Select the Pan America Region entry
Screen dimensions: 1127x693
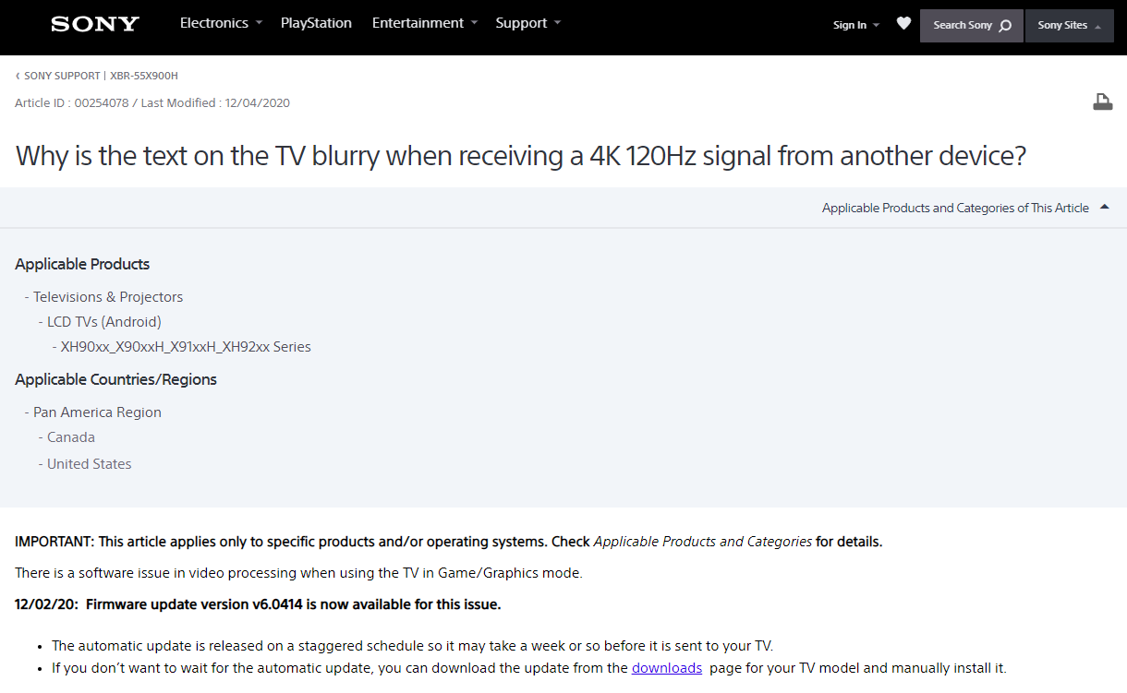(x=97, y=412)
